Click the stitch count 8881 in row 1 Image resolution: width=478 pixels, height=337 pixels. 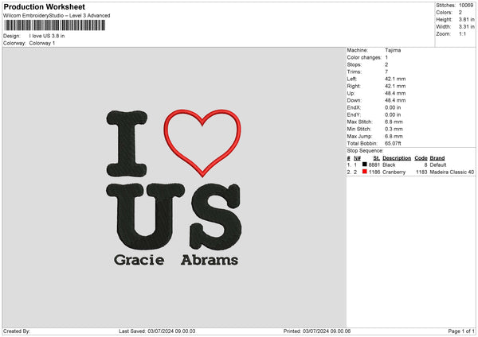click(374, 165)
